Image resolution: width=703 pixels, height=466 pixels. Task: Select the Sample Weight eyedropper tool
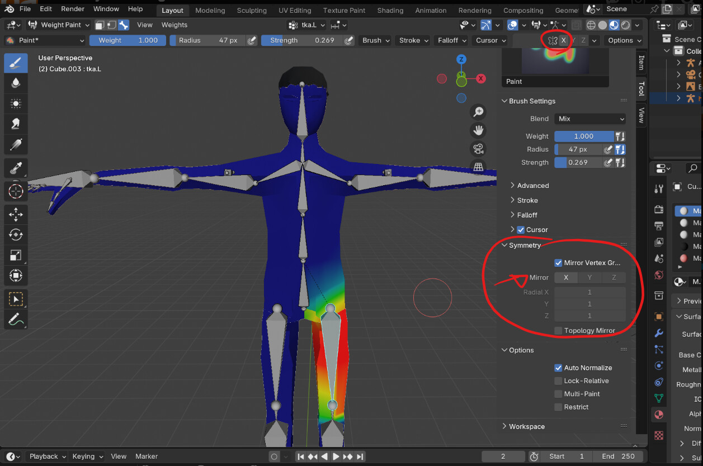(x=16, y=167)
